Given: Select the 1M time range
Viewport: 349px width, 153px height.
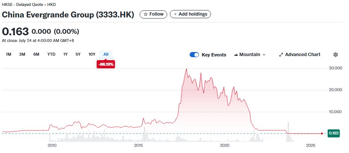Looking at the screenshot, I should (9, 54).
